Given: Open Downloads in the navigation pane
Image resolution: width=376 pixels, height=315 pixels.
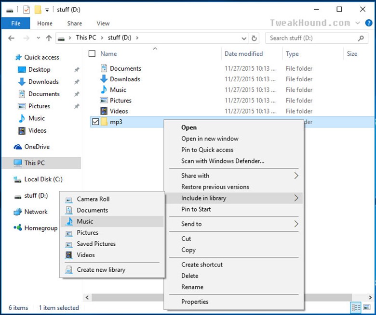Looking at the screenshot, I should click(43, 82).
